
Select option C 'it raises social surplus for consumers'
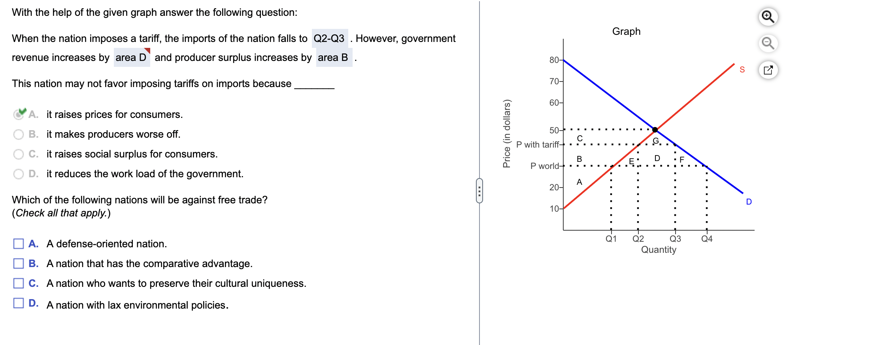coord(18,154)
